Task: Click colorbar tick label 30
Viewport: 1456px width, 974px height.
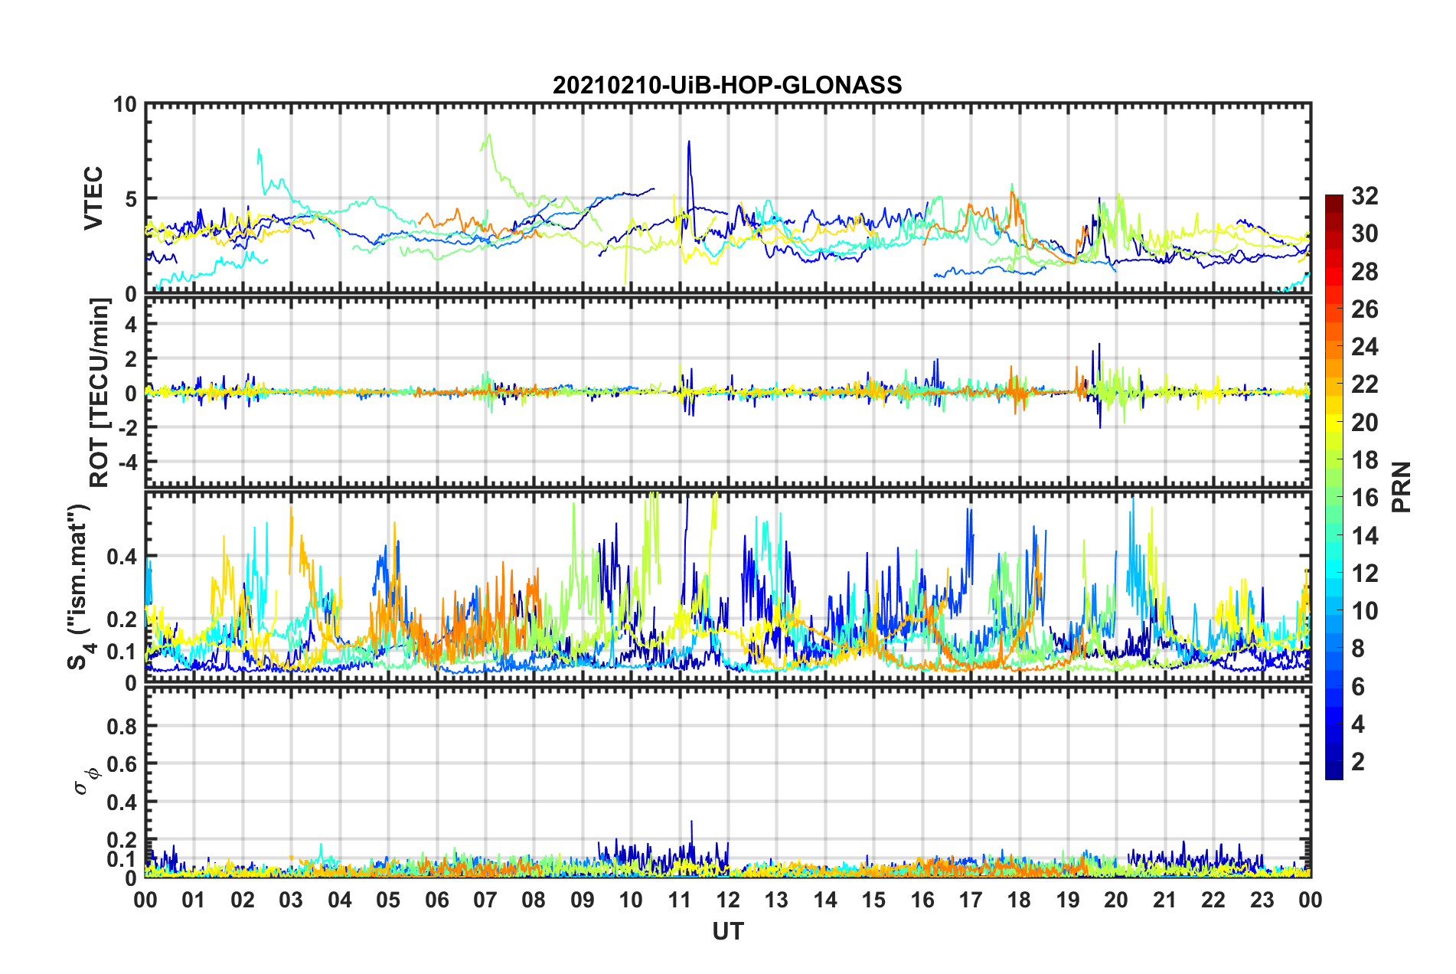Action: click(1364, 234)
